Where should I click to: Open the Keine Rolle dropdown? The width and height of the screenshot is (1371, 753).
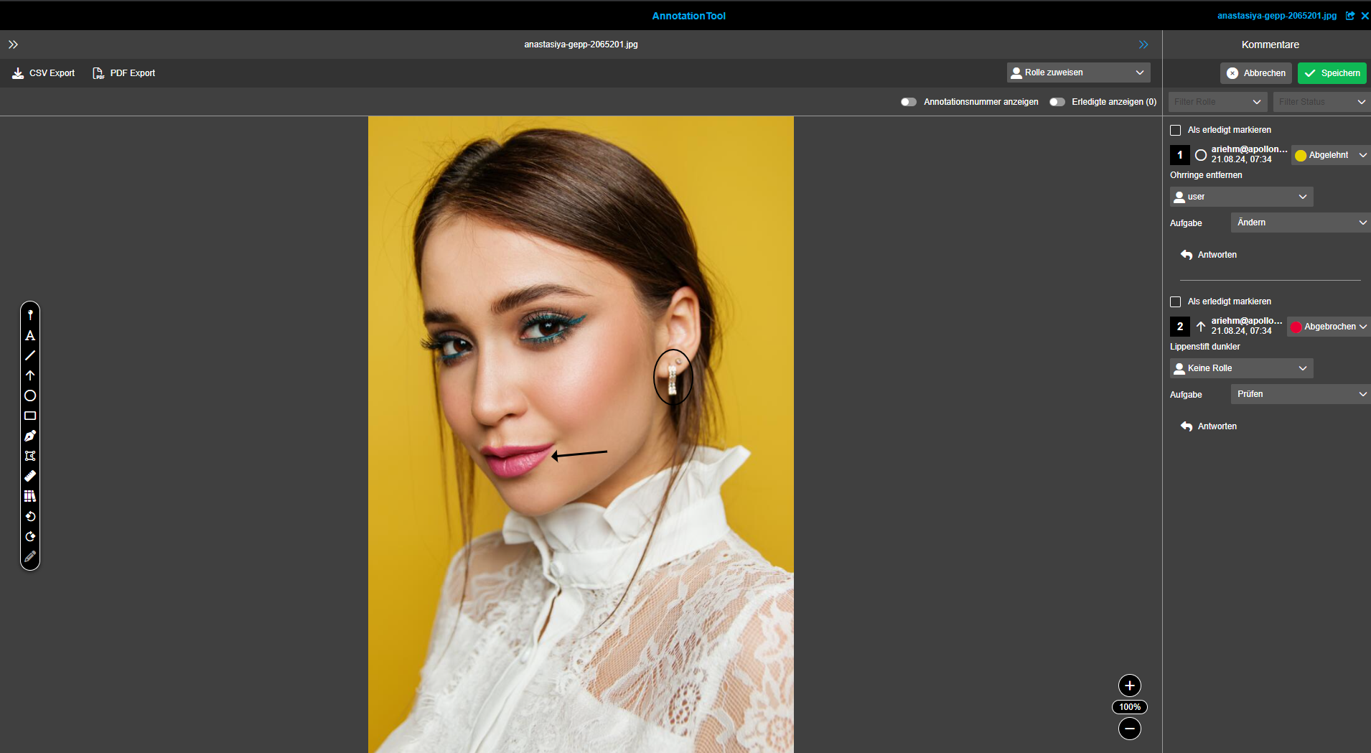pyautogui.click(x=1240, y=368)
